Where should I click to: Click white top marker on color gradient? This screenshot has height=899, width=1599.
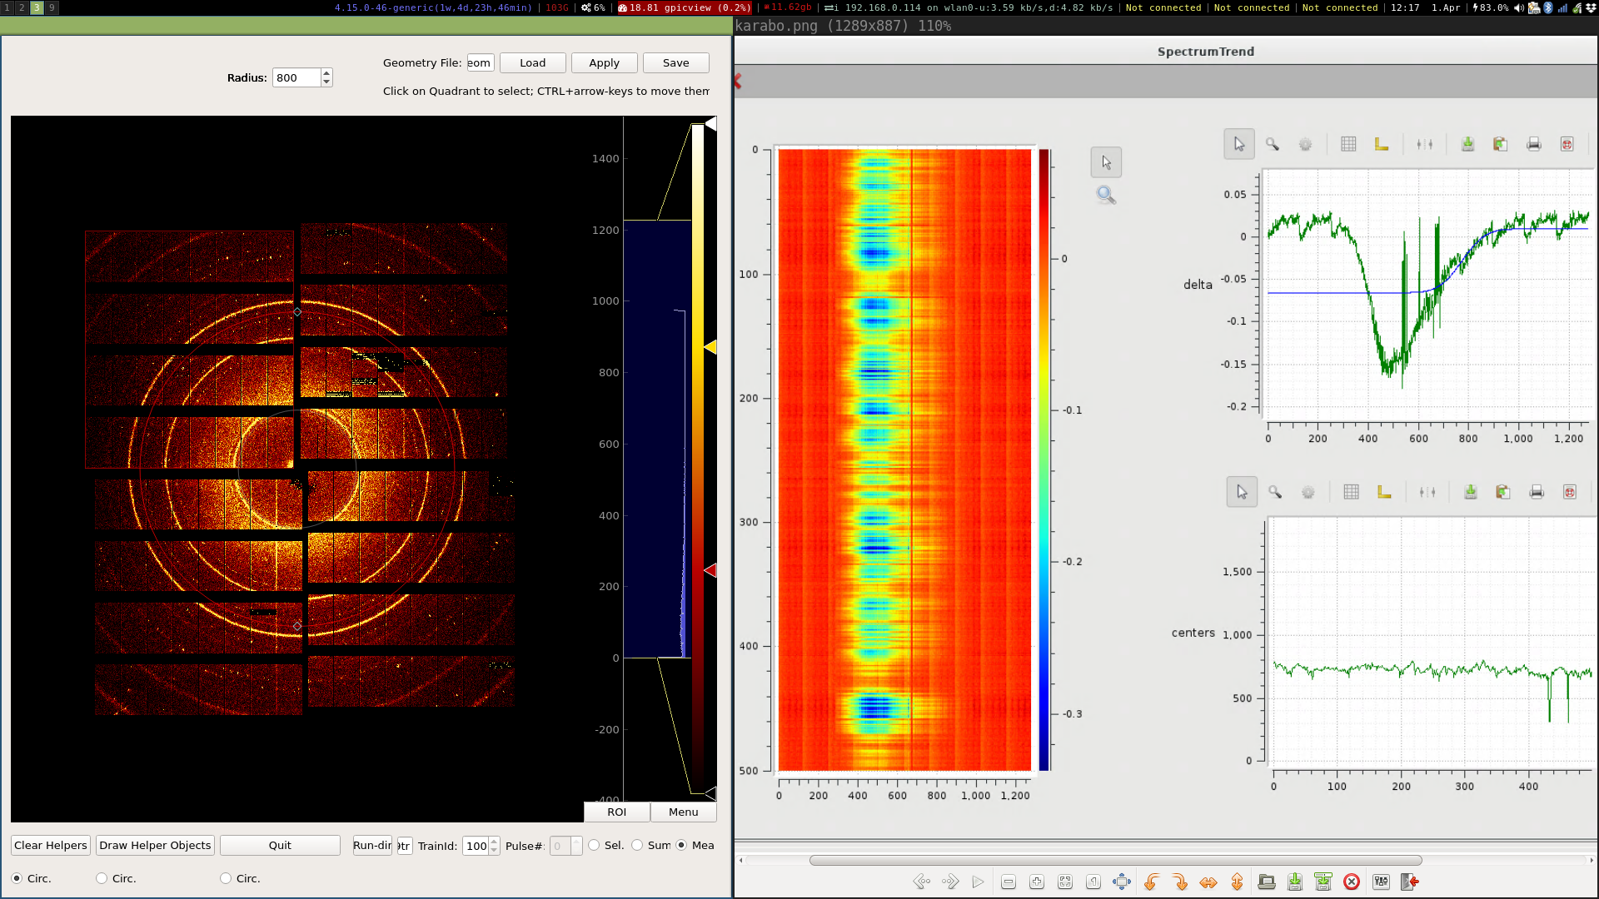point(710,123)
